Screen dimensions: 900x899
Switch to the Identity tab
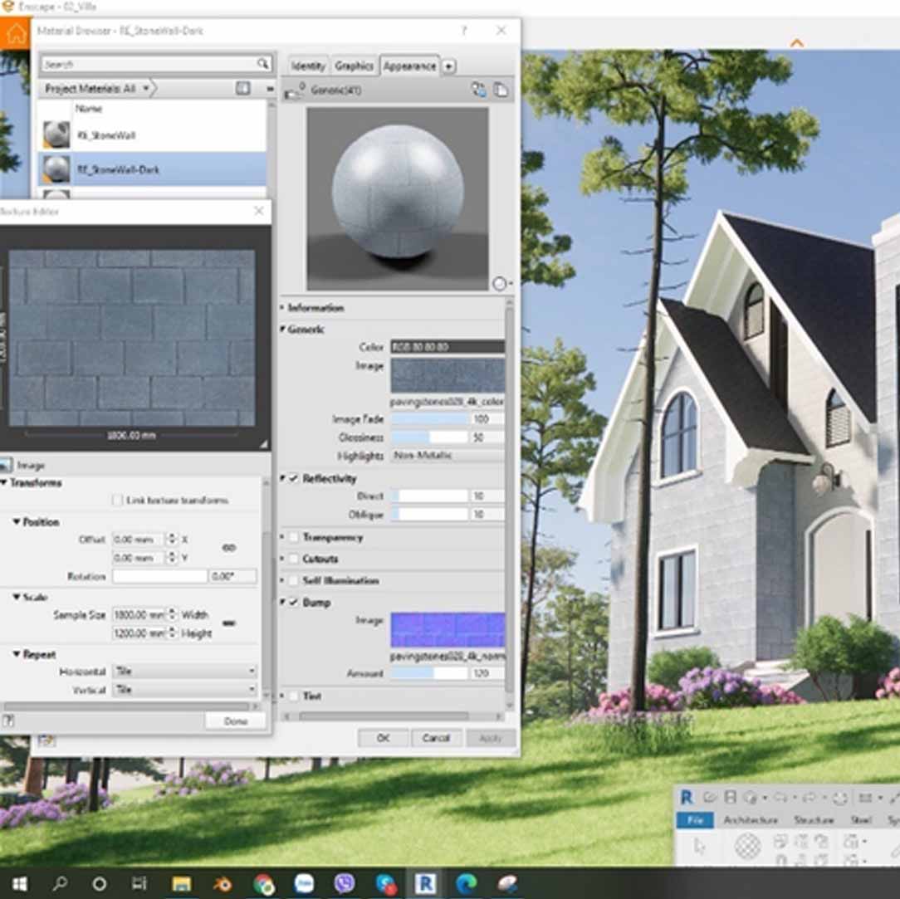point(308,66)
